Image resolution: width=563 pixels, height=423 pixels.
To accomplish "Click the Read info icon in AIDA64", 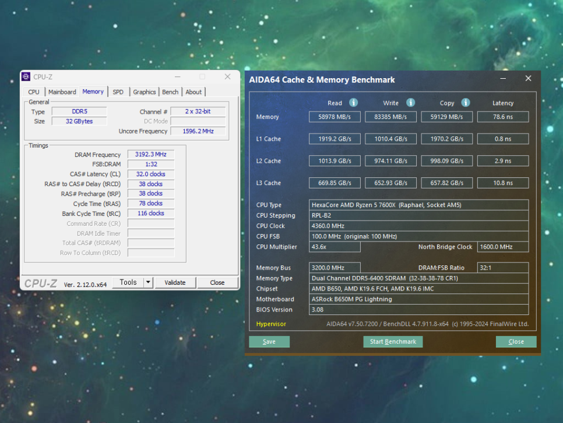I will [x=353, y=103].
